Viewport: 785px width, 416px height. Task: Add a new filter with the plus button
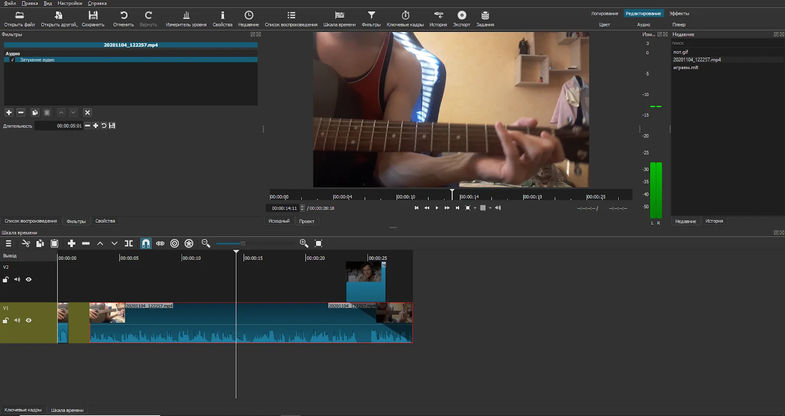(x=9, y=112)
